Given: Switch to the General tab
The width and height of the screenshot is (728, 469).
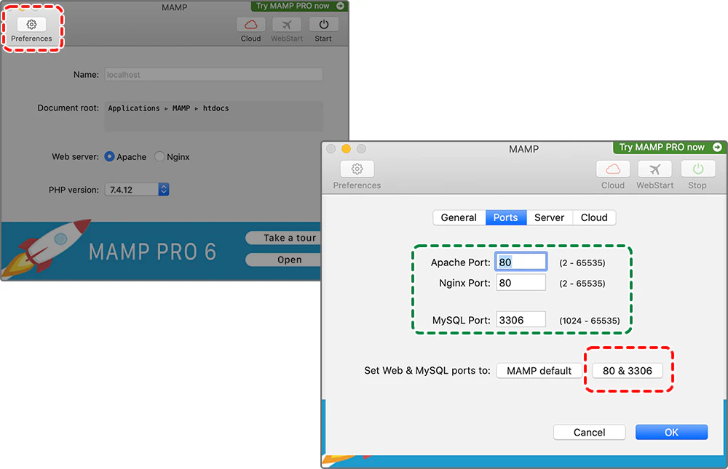Looking at the screenshot, I should pos(459,217).
